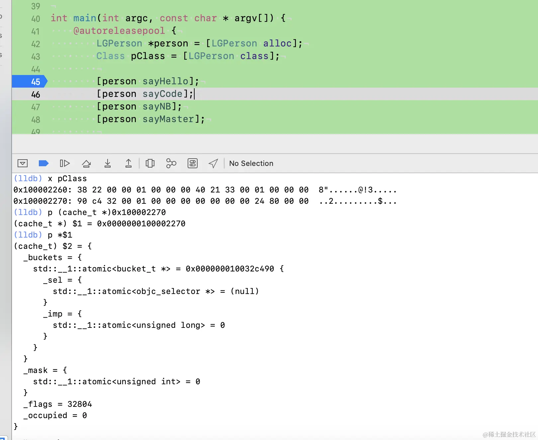Viewport: 538px width, 440px height.
Task: Hide the debug area with the toggle icon
Action: point(23,163)
